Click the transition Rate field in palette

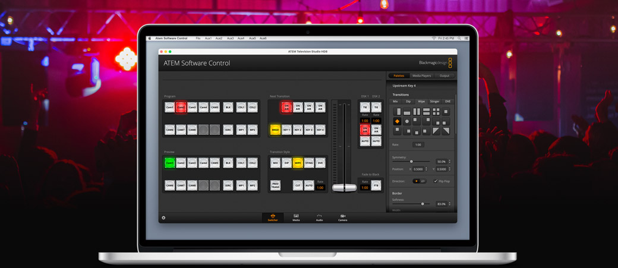pos(418,145)
